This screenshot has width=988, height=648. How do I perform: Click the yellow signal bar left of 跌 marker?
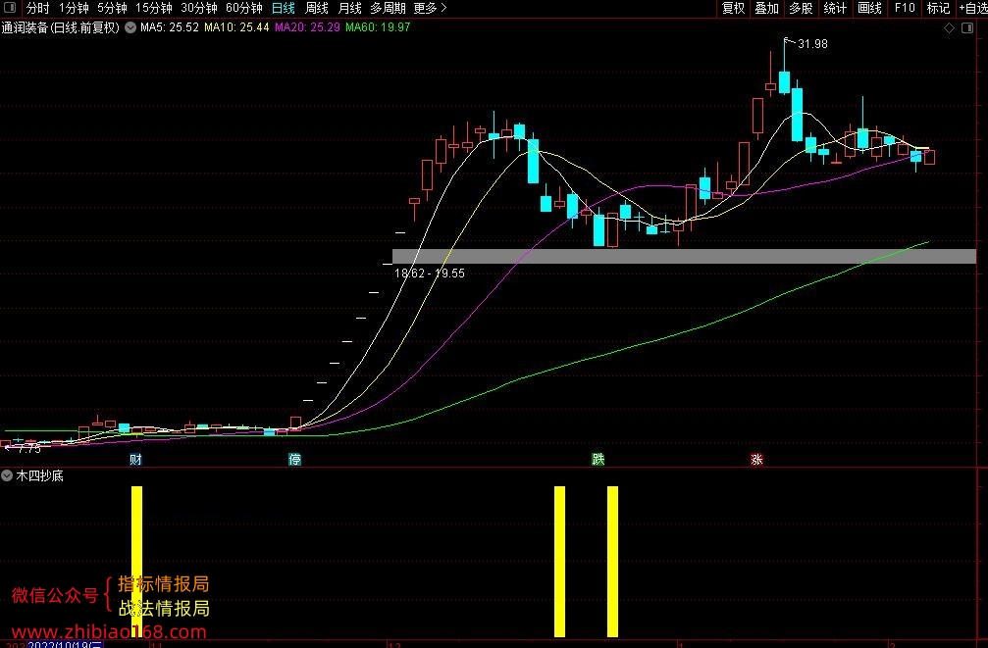559,562
